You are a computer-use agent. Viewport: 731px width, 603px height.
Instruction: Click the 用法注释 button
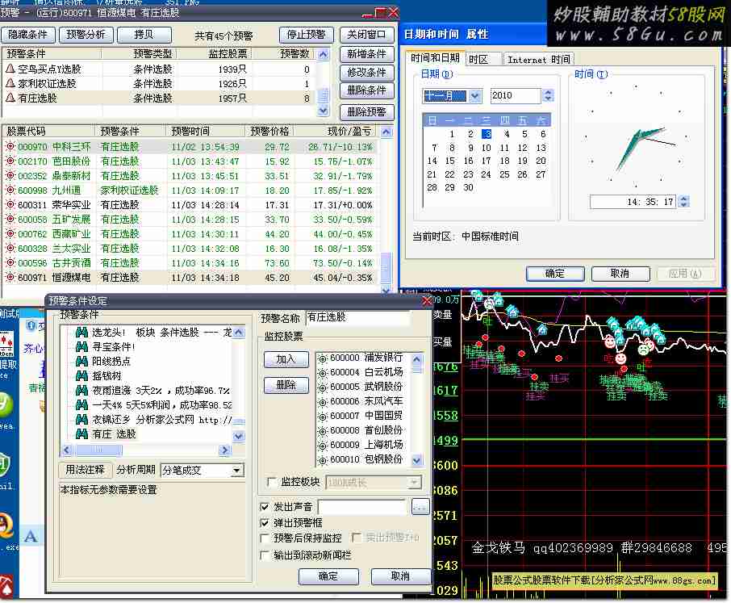pos(86,470)
